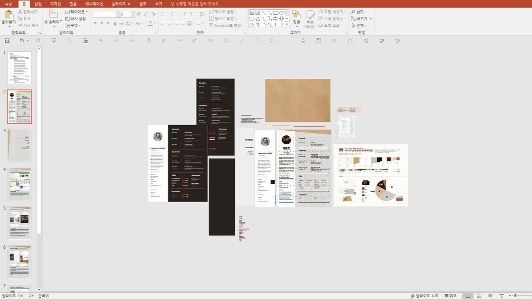Click the Undo arrow icon
Screen dimensions: 532x299
coord(22,40)
